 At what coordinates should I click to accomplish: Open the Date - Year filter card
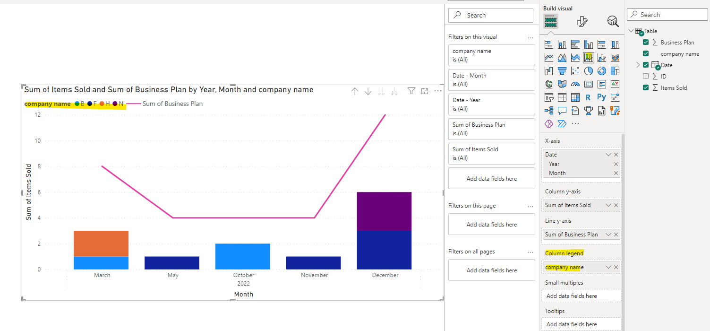[x=492, y=105]
